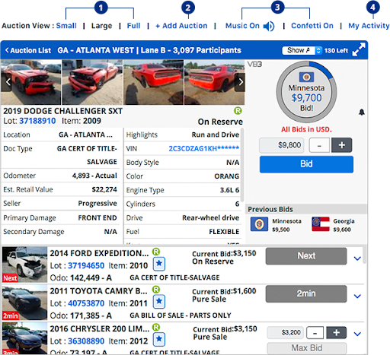Expand the Toyota Camry row chevron

(x=357, y=296)
